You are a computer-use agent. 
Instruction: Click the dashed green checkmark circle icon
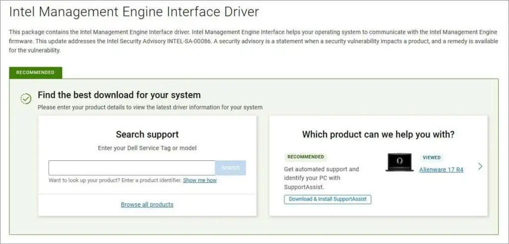pos(26,99)
